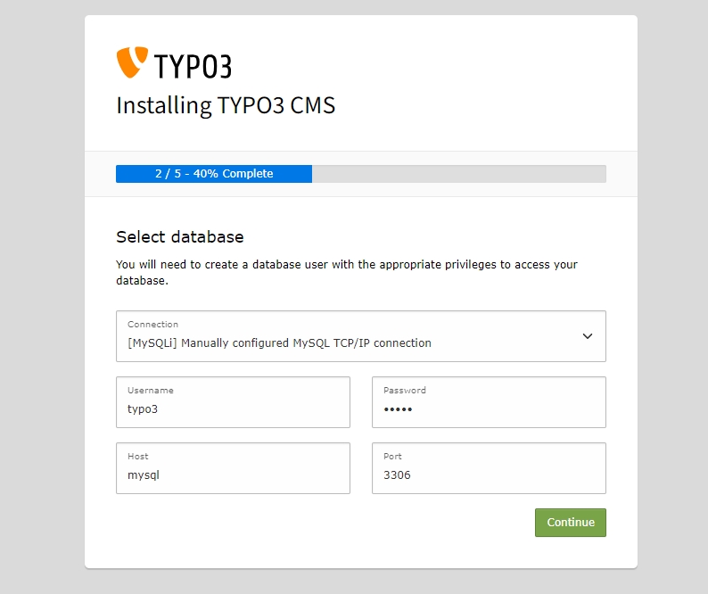The height and width of the screenshot is (594, 708).
Task: Click the Connection field label
Action: 152,325
